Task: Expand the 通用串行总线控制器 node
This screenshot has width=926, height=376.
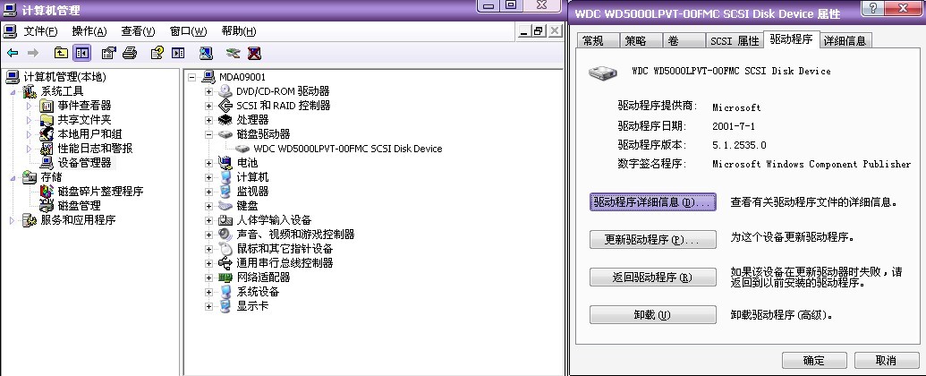Action: (x=208, y=264)
